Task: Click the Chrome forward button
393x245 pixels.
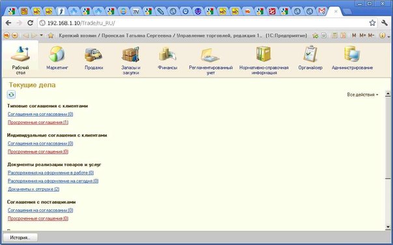Action: 19,23
